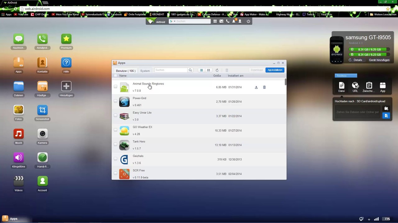The image size is (398, 223).
Task: Open the Fotos desktop icon
Action: [x=19, y=110]
